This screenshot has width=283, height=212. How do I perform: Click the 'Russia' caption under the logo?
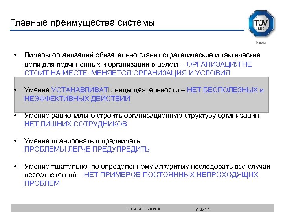(x=261, y=43)
